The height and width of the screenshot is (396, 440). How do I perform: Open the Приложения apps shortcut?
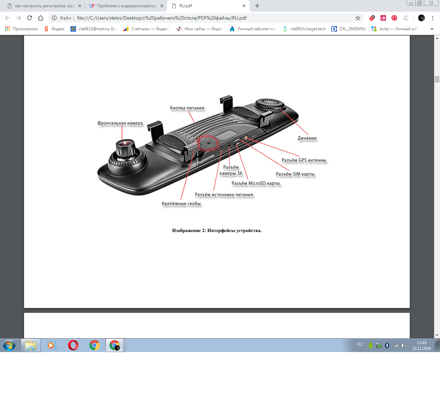point(21,29)
